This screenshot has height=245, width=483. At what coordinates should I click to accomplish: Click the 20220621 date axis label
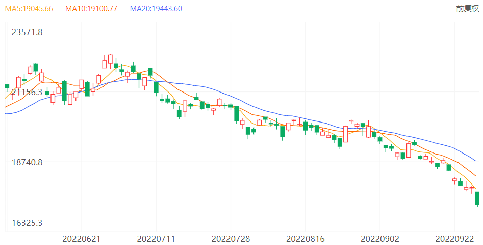[81, 239]
